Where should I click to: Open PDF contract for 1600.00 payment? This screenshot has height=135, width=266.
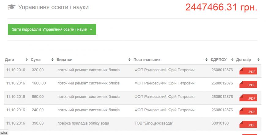248,84
